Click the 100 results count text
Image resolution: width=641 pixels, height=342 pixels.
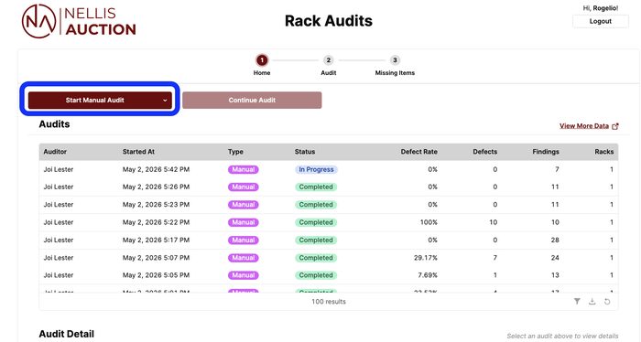(329, 302)
